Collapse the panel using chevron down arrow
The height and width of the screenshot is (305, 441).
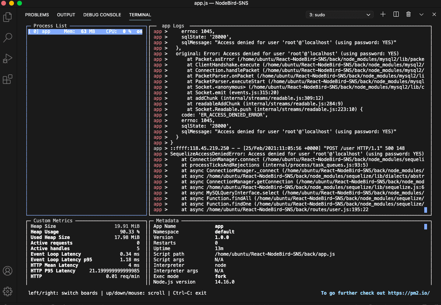coord(421,14)
